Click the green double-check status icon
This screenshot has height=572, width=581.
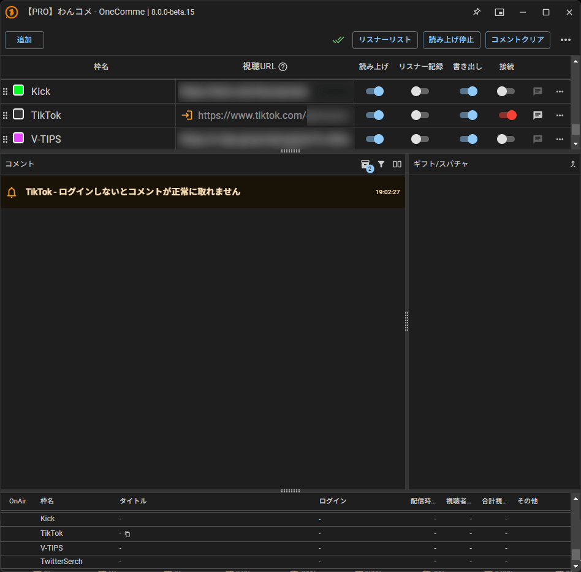coord(338,40)
